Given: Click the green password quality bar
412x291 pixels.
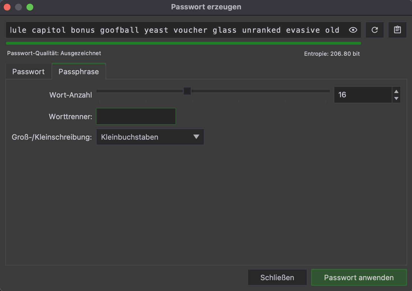Looking at the screenshot, I should [x=184, y=43].
